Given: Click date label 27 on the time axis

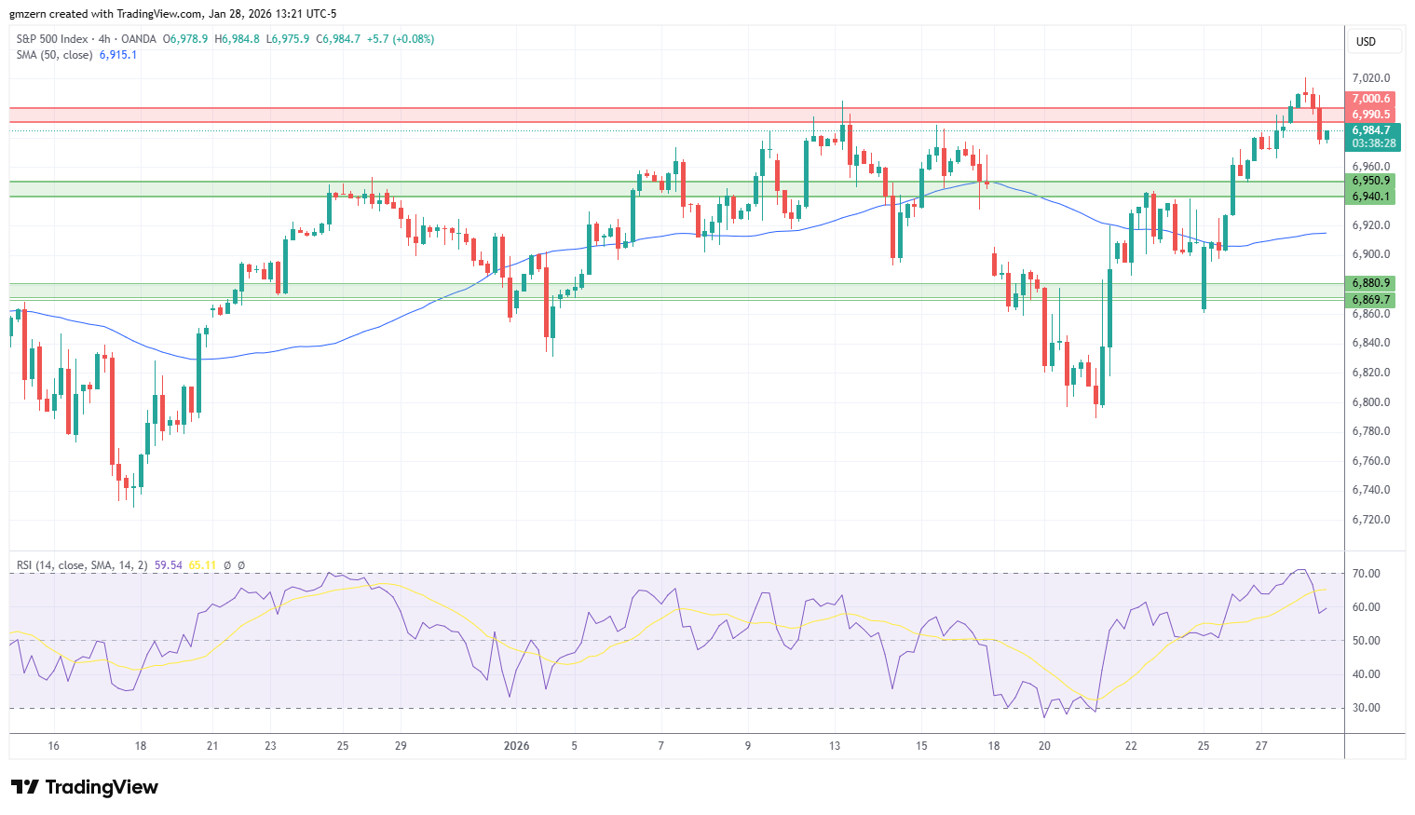Looking at the screenshot, I should 1261,746.
